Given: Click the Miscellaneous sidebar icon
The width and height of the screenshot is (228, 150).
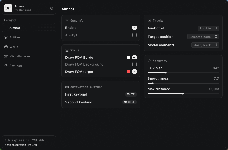Looking at the screenshot, I should coord(6,56).
